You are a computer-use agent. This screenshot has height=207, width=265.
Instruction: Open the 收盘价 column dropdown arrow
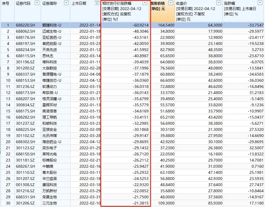coord(219,3)
